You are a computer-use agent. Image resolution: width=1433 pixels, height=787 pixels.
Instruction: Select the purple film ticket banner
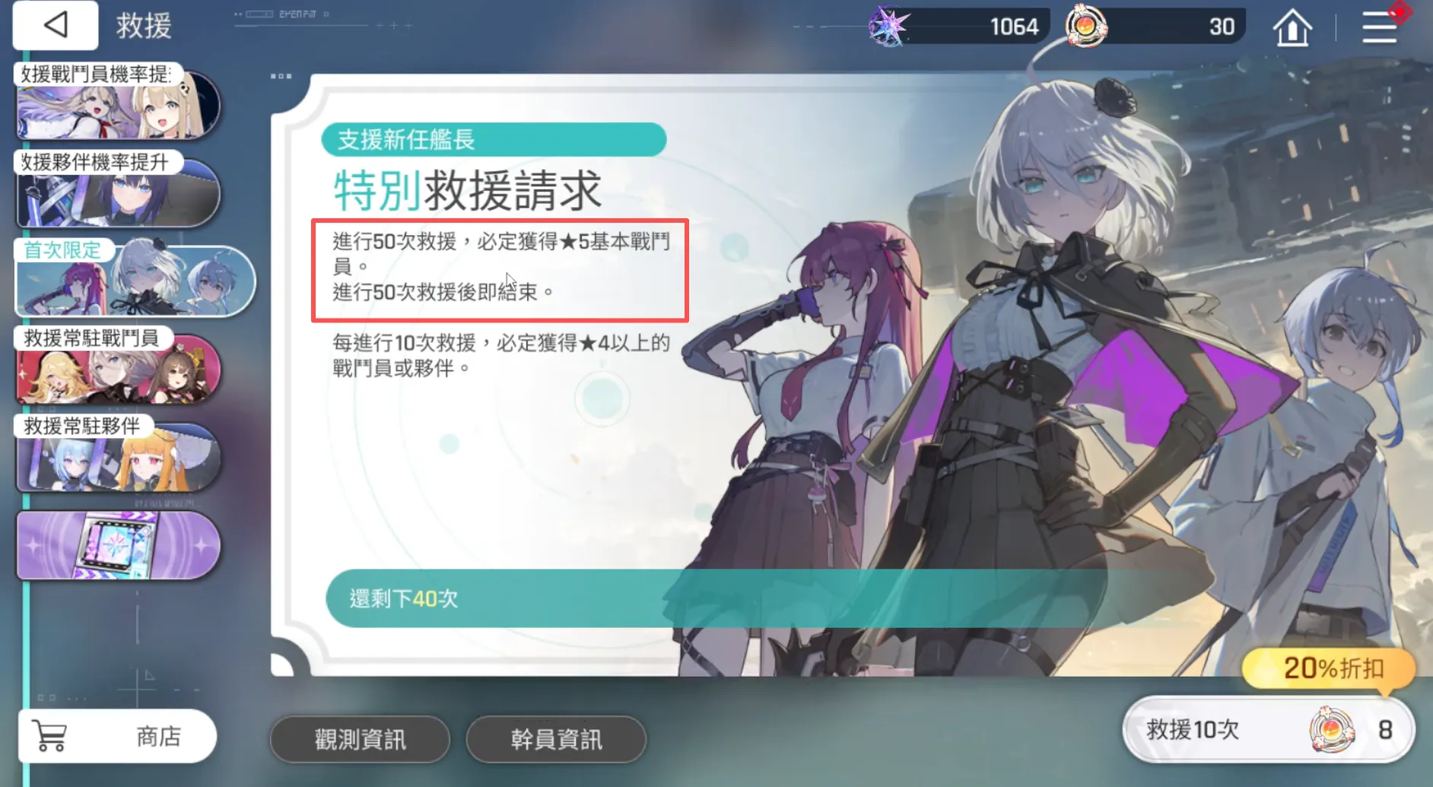(119, 545)
